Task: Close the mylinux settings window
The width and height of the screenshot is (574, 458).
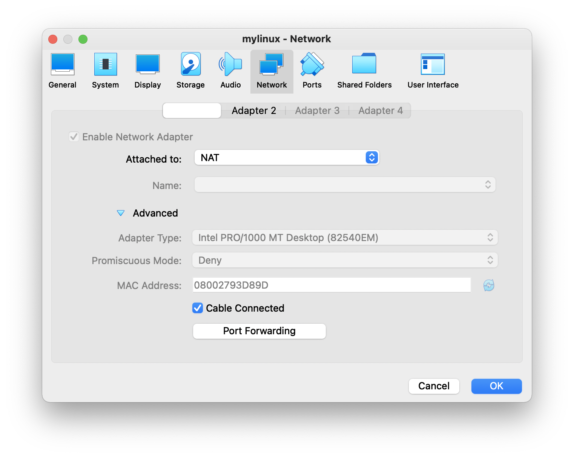Action: point(53,39)
